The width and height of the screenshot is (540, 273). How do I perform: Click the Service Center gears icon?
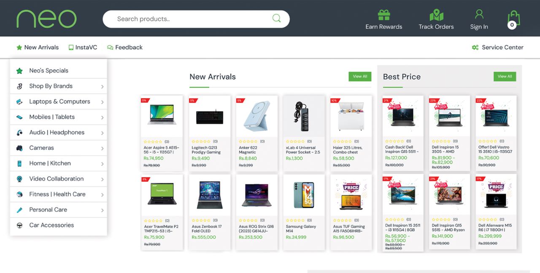point(475,48)
